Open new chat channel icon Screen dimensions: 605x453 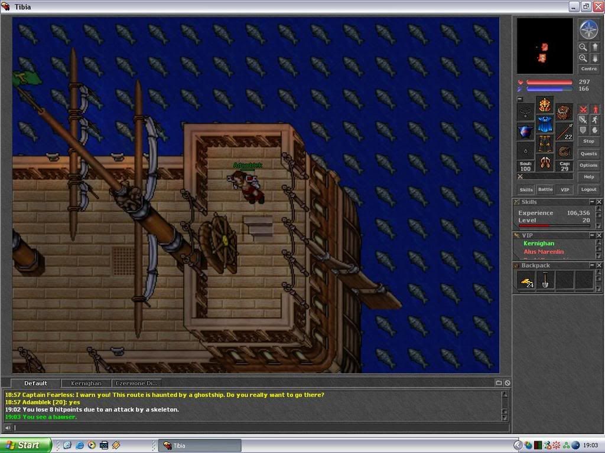(x=499, y=383)
